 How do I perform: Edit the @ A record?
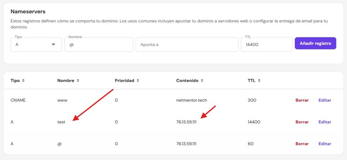click(325, 144)
